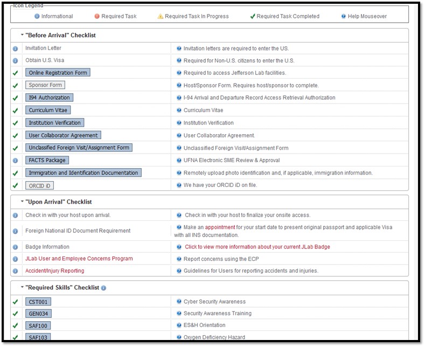This screenshot has width=425, height=347.
Task: Click completed checkmark for ORCID iD
Action: [16, 185]
